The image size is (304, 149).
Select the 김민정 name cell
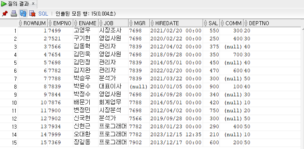click(x=86, y=63)
